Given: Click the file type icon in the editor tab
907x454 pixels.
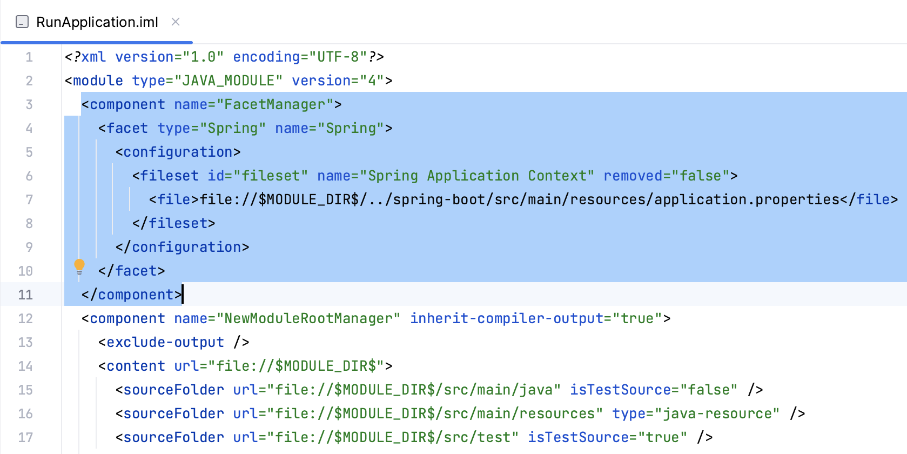Looking at the screenshot, I should pyautogui.click(x=21, y=22).
